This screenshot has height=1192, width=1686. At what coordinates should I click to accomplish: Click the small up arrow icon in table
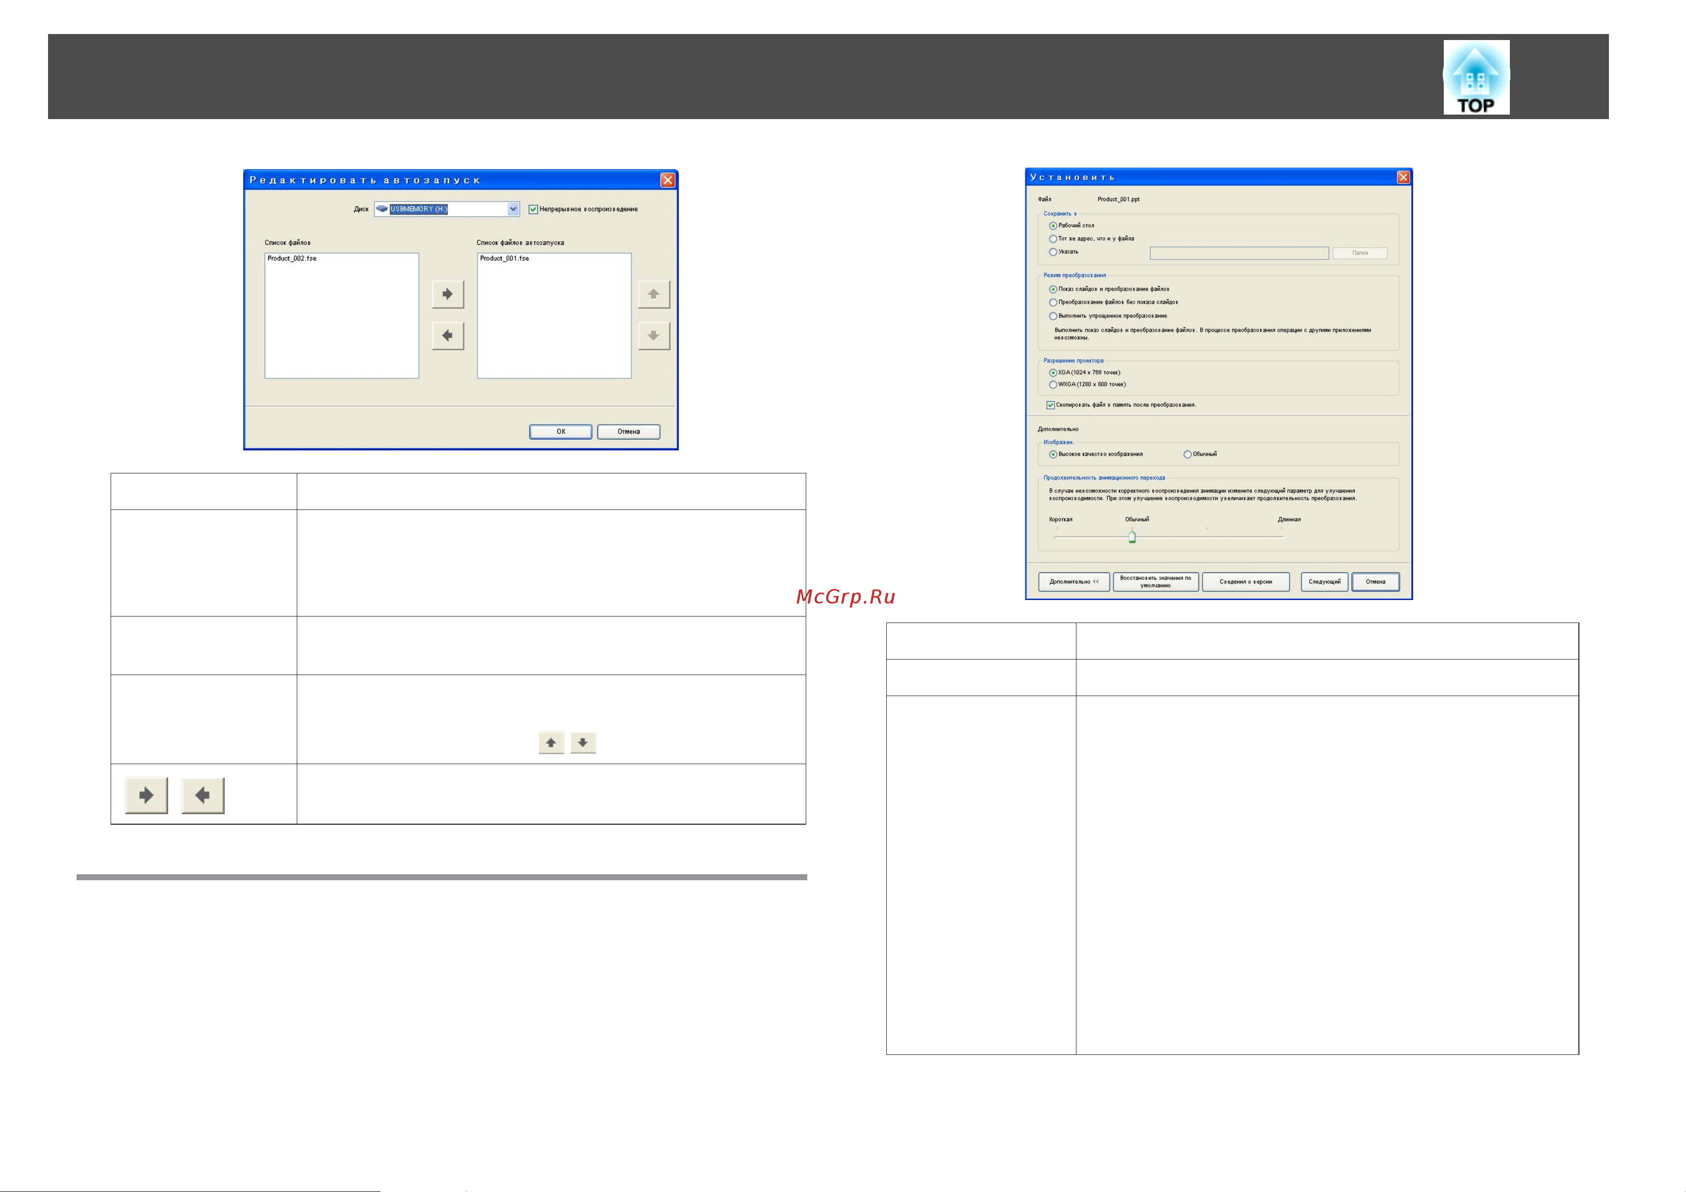click(x=551, y=743)
